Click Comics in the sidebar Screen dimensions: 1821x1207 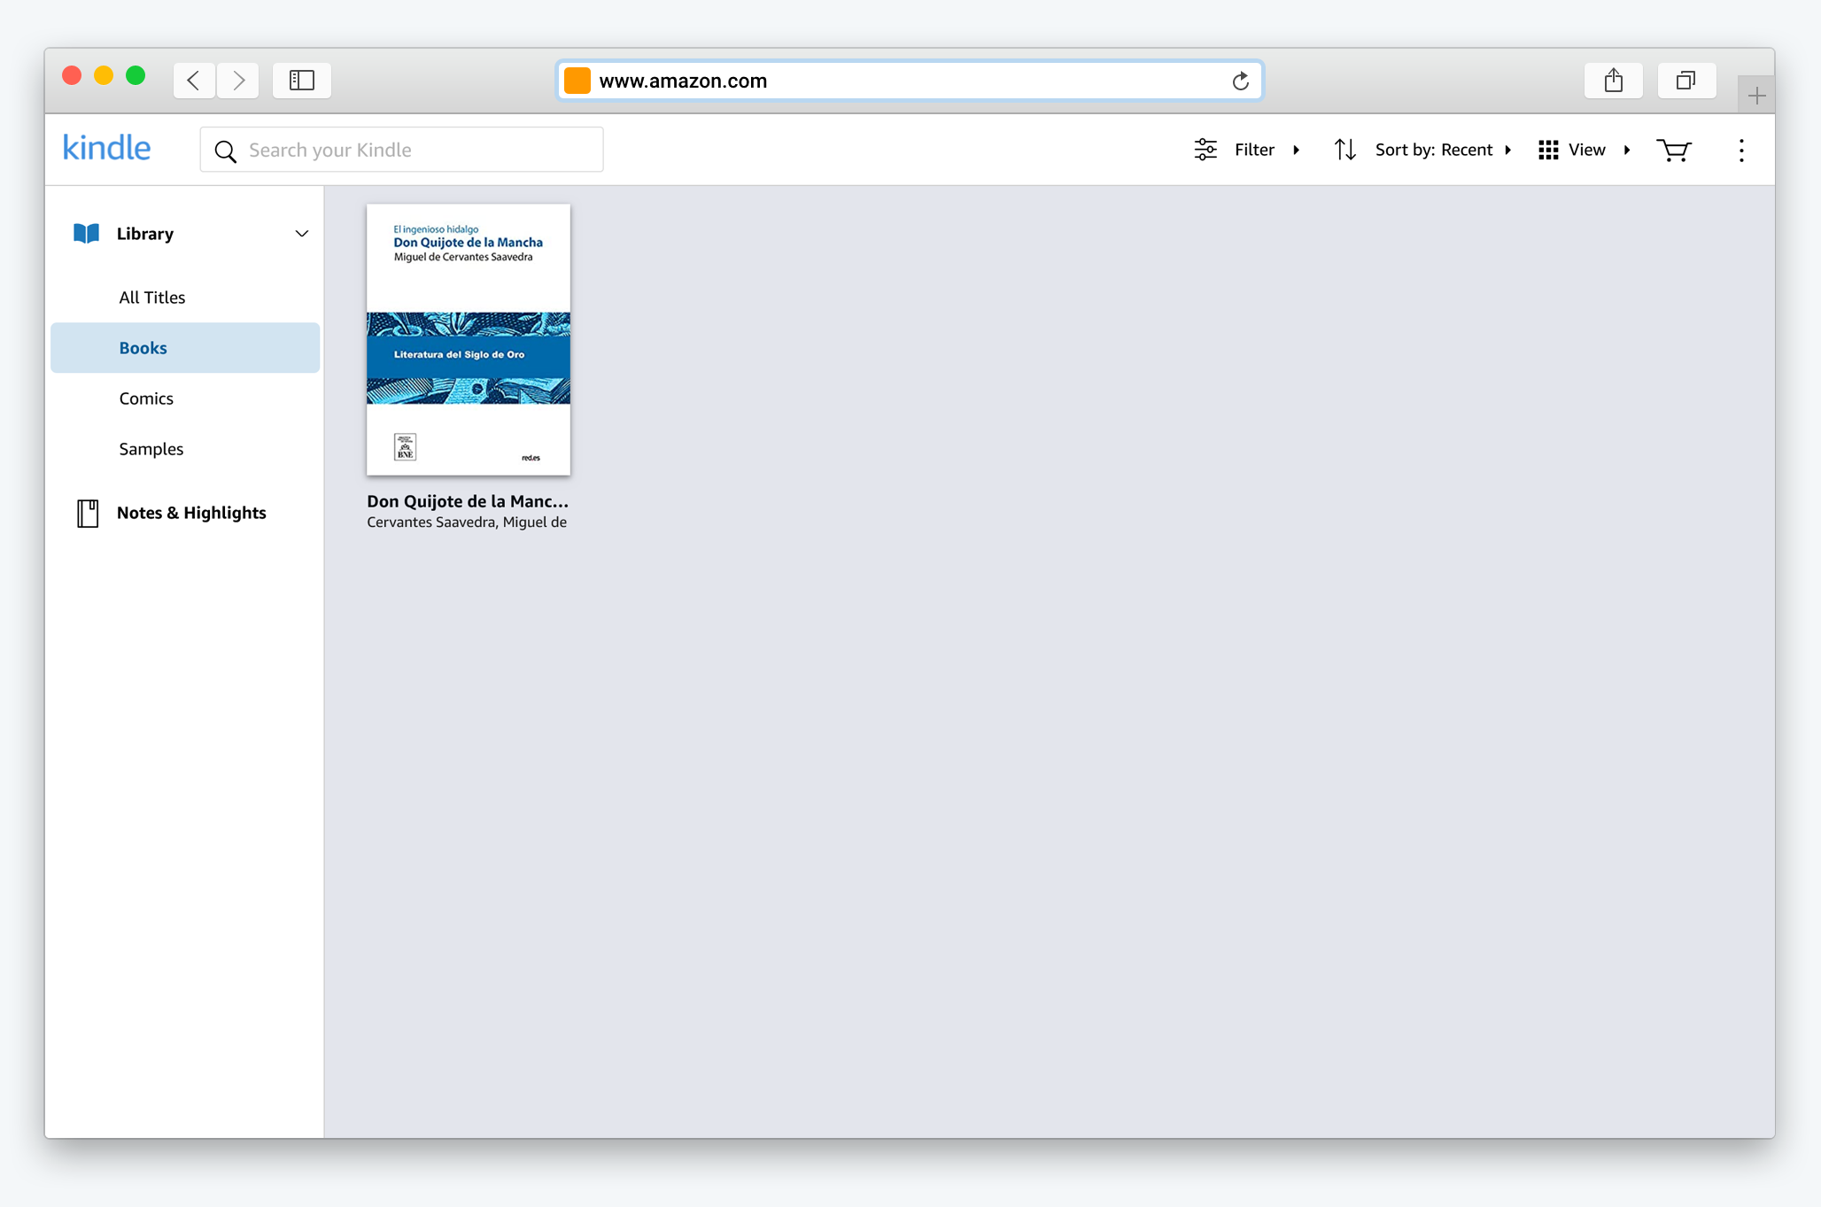click(x=147, y=398)
